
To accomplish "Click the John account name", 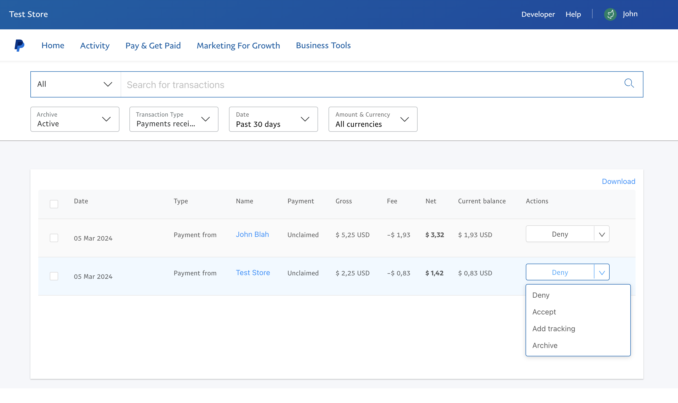I will pos(630,14).
